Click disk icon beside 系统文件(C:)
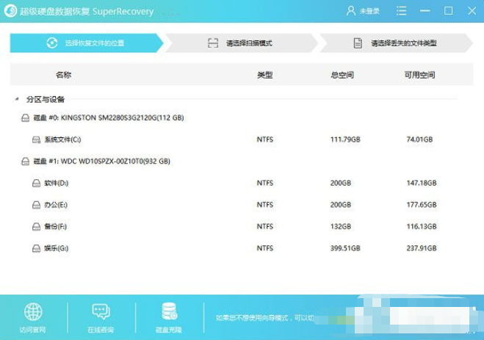 (x=36, y=139)
